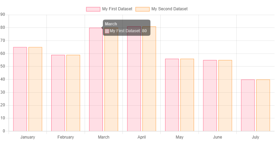Hide My Second Dataset via legend label
The height and width of the screenshot is (142, 279).
[169, 9]
